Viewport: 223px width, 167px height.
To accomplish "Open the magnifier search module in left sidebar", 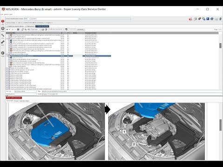I will coord(3,36).
